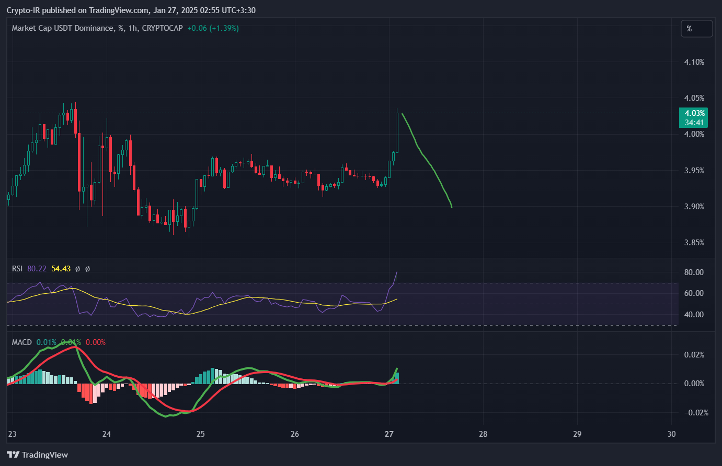The image size is (722, 466).
Task: Select the 40.00 RSI axis label
Action: tap(694, 315)
